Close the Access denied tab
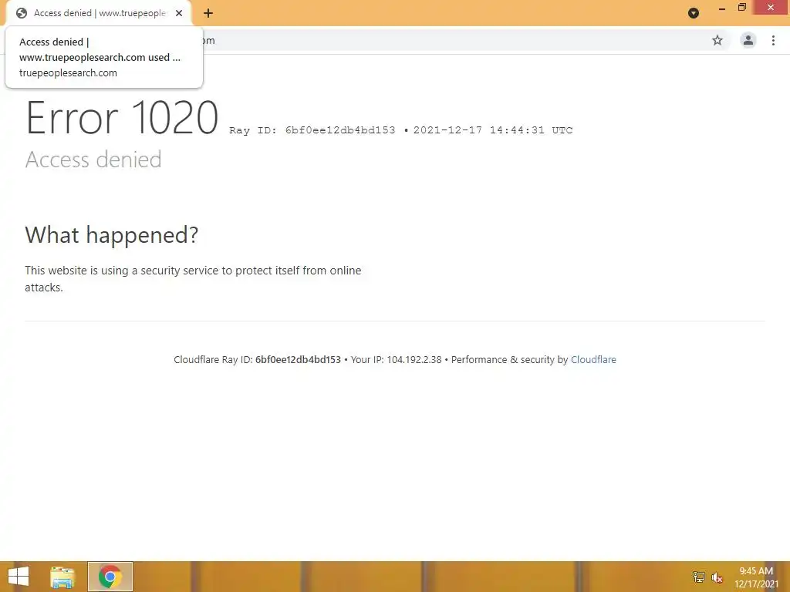 pyautogui.click(x=179, y=13)
